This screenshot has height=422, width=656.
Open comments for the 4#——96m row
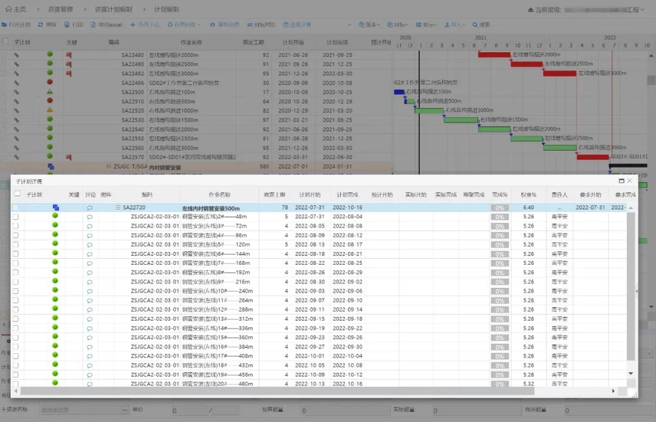click(89, 236)
